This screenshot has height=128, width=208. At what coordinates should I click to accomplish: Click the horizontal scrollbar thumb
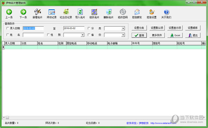7,118
